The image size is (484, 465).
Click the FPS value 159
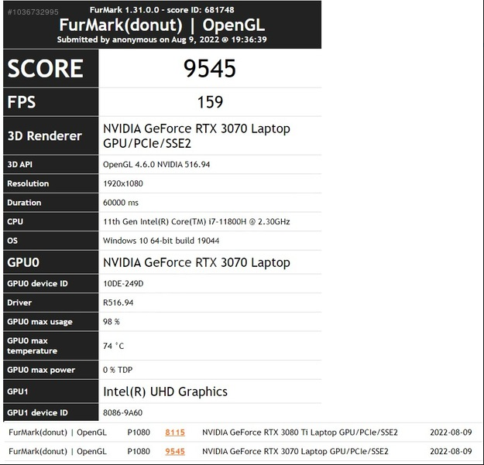(x=210, y=102)
